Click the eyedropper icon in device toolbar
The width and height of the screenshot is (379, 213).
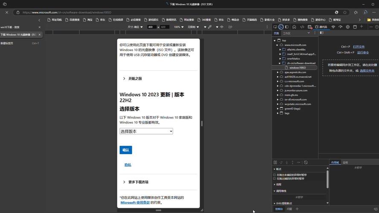pyautogui.click(x=210, y=27)
